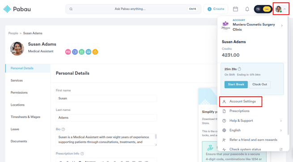Click the search magnifier icon
Image resolution: width=293 pixels, height=162 pixels.
click(71, 9)
